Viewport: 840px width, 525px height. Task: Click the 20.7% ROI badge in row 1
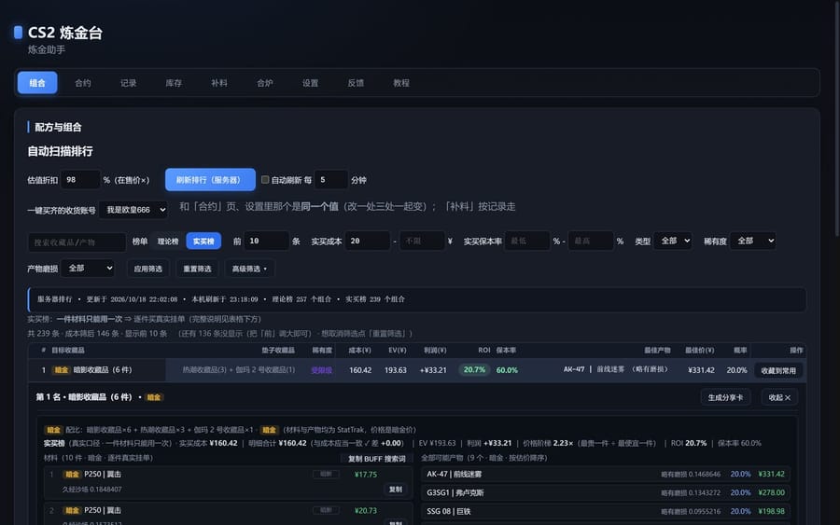(474, 370)
